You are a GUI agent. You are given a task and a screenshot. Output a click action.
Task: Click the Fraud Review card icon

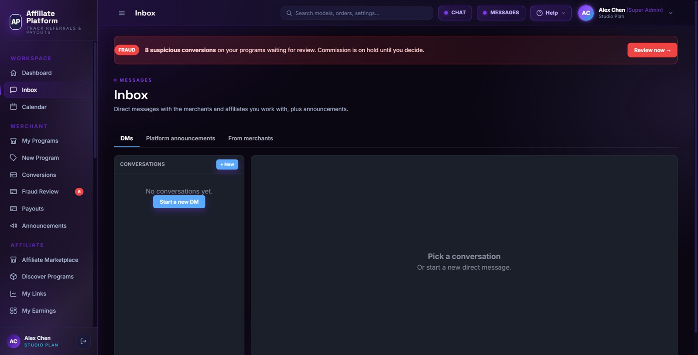14,192
